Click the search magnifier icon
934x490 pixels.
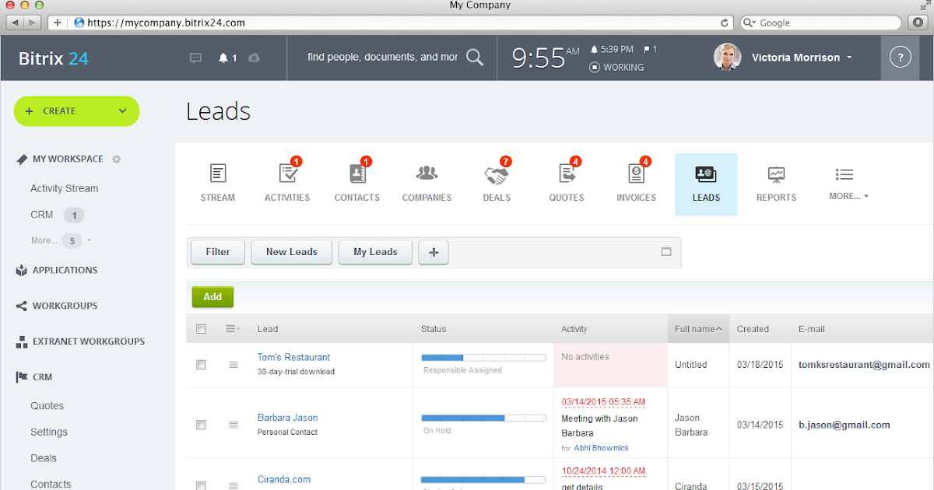coord(475,57)
